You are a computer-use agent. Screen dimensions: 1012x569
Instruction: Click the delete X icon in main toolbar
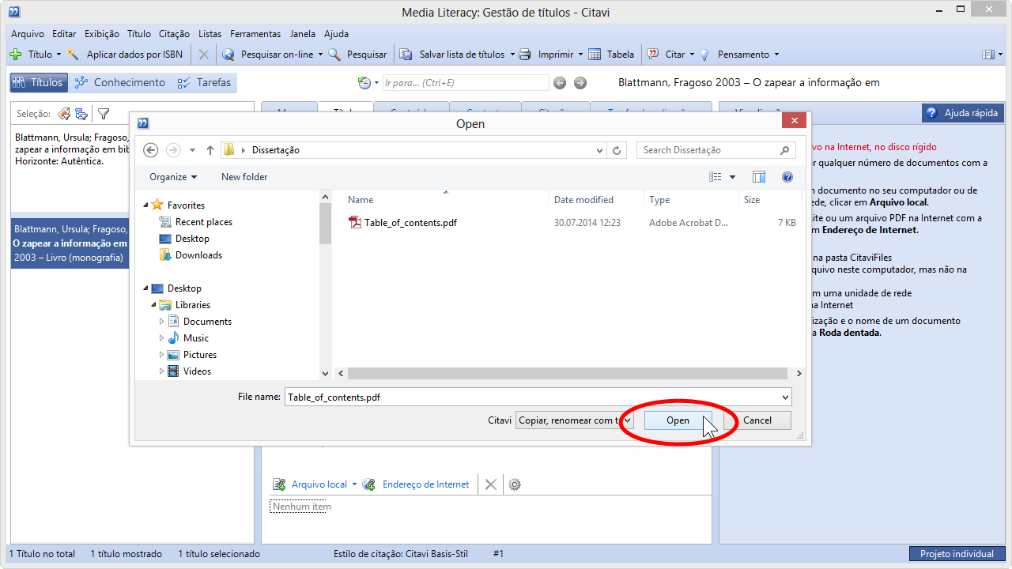coord(203,55)
